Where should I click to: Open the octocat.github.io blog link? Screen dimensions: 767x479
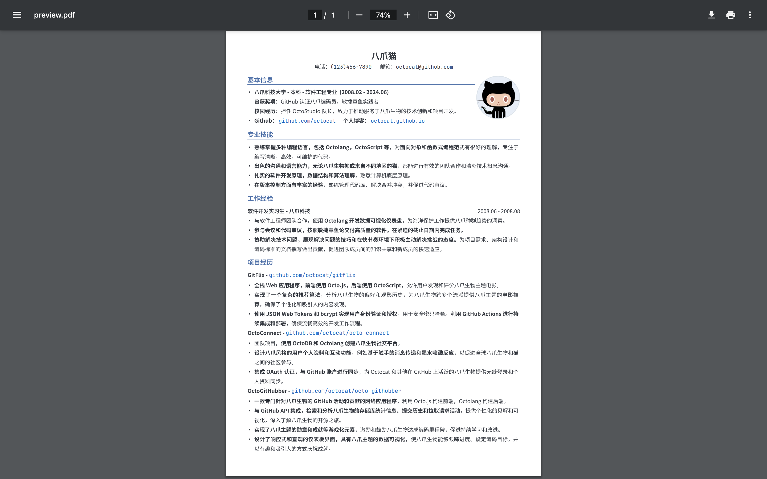click(397, 121)
